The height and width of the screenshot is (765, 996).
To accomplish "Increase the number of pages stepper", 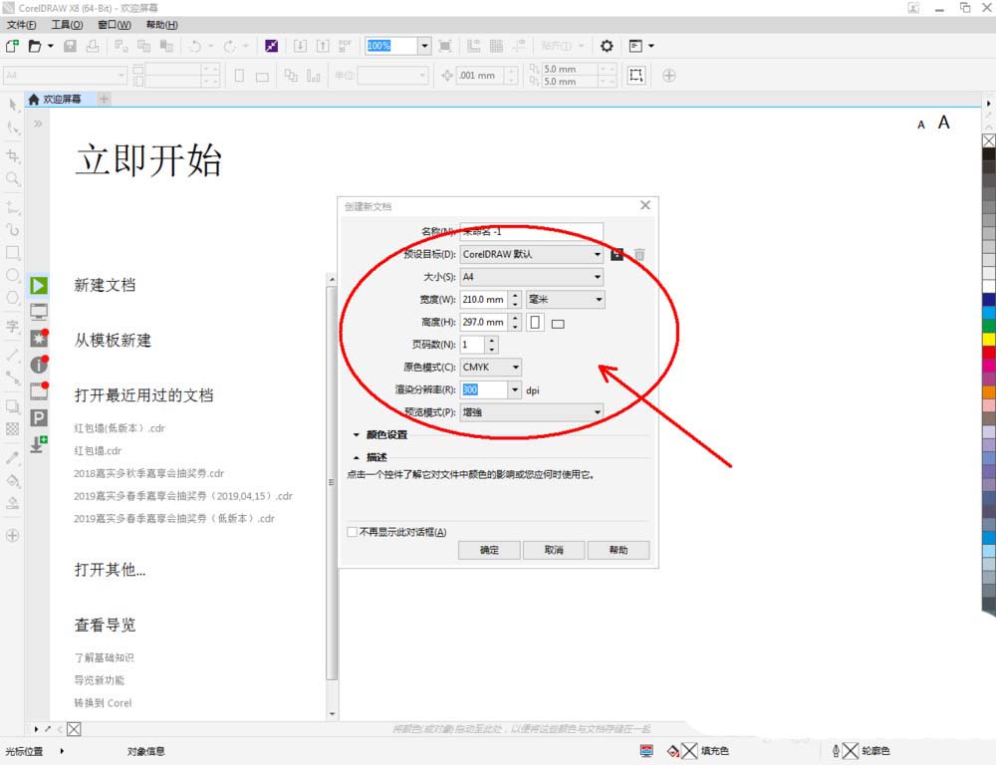I will [492, 340].
